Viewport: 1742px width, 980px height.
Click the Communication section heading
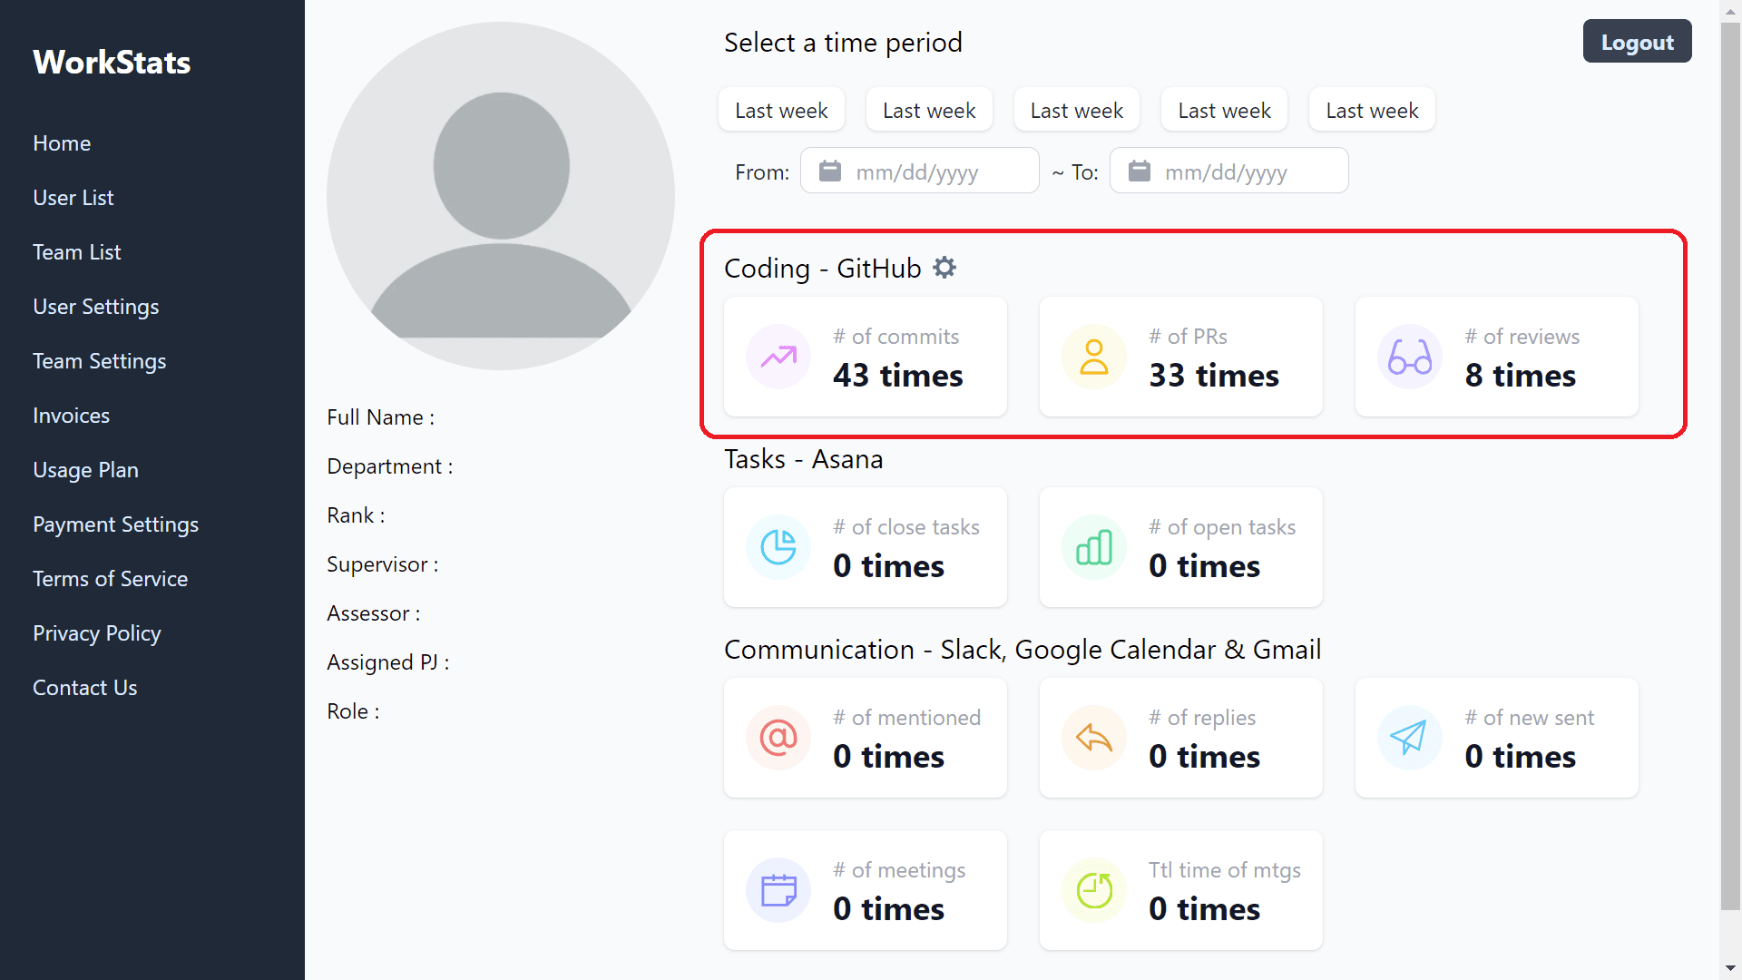(1023, 650)
